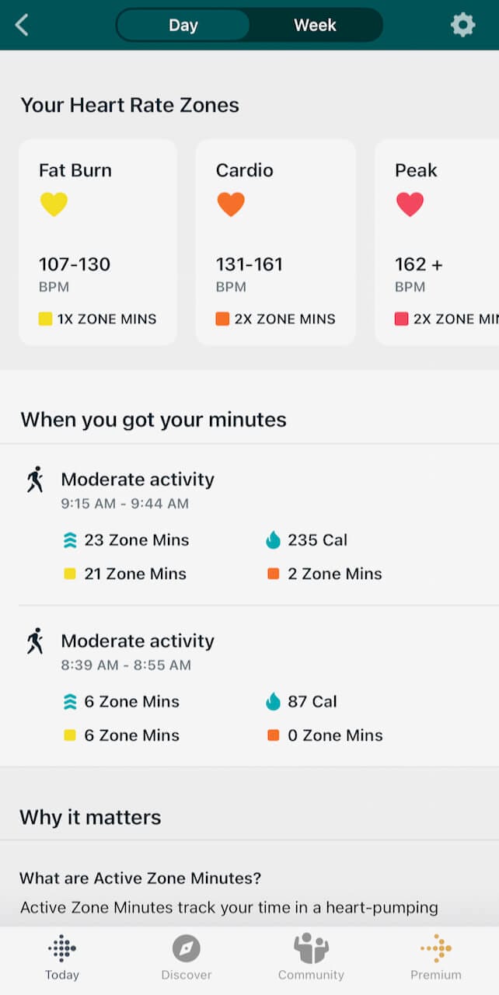Switch to the Week view
499x995 pixels.
tap(314, 24)
